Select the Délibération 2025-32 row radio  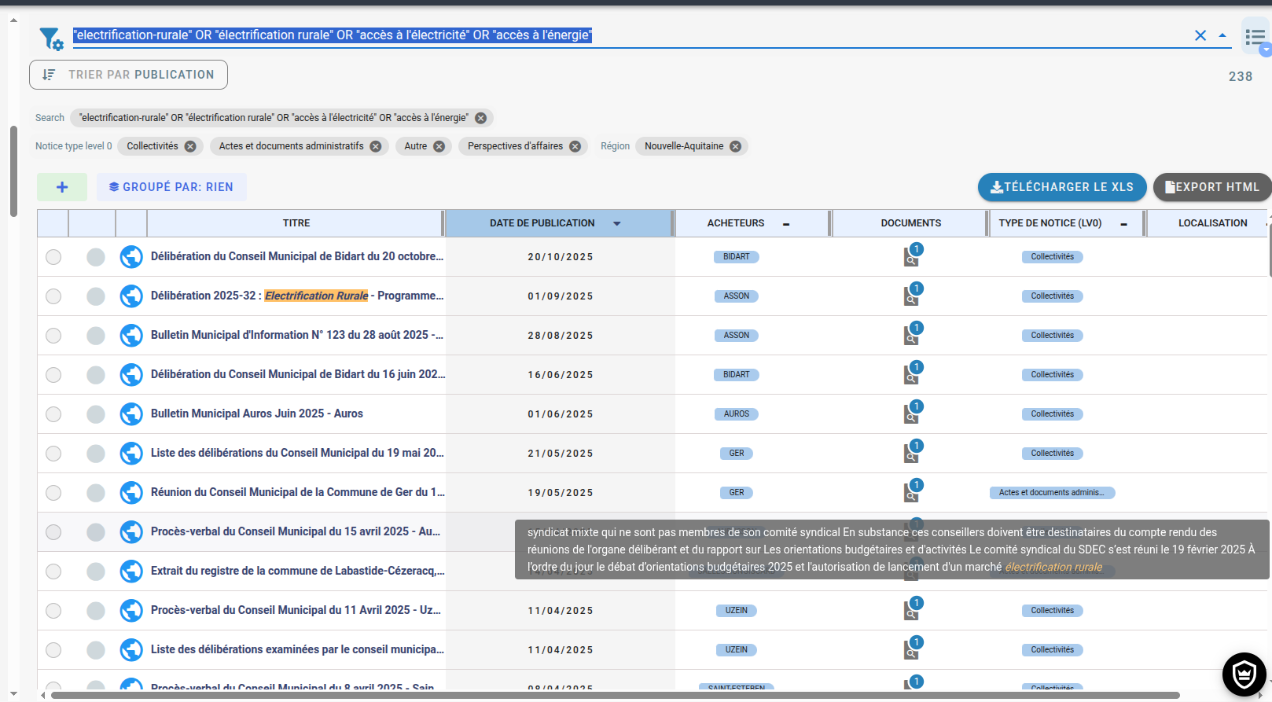click(x=53, y=296)
